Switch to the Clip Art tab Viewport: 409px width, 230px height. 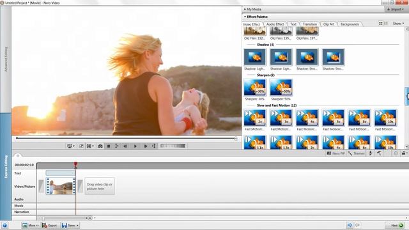pos(328,24)
